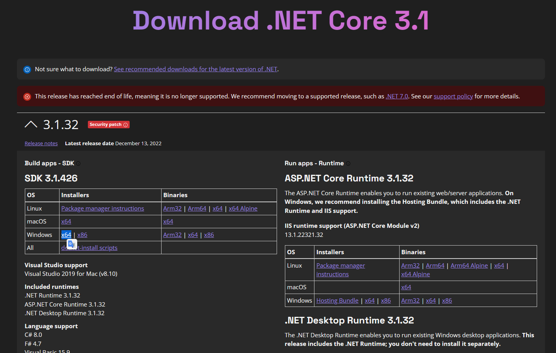Download SDK Windows x64 binaries

click(193, 235)
